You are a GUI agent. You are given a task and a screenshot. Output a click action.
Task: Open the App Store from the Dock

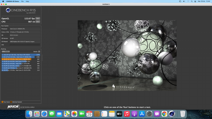(142, 114)
